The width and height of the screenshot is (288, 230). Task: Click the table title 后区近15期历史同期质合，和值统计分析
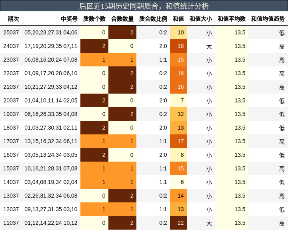[144, 6]
